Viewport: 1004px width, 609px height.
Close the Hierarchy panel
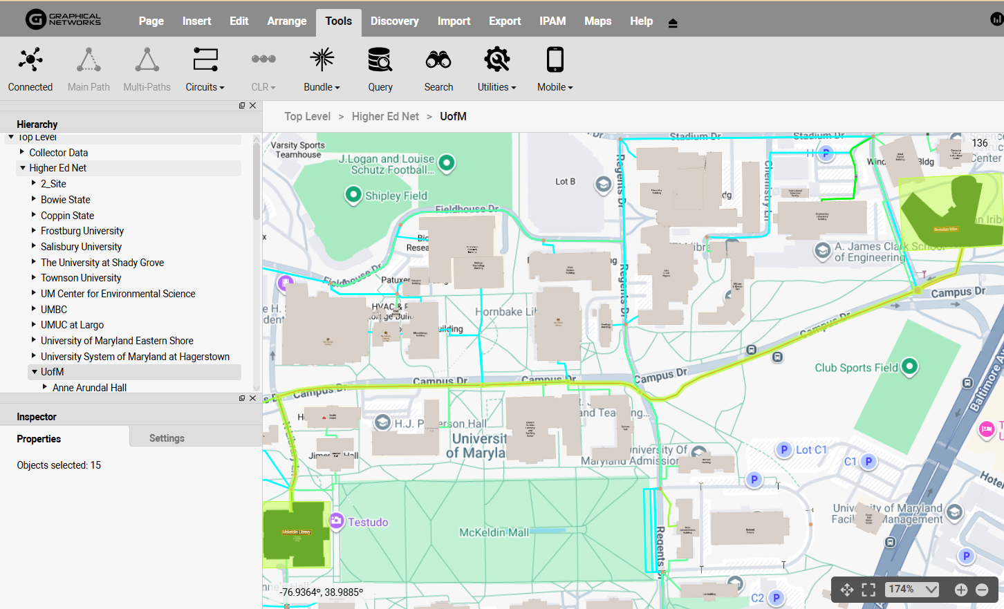click(x=253, y=106)
